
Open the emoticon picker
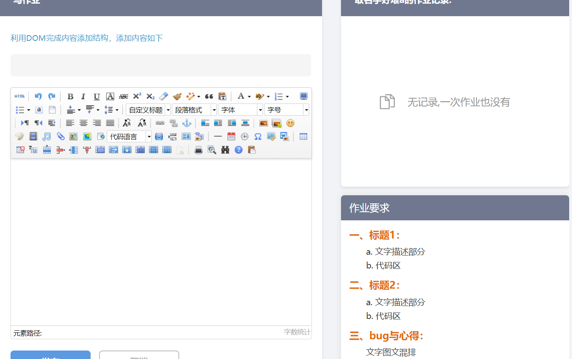tap(290, 123)
